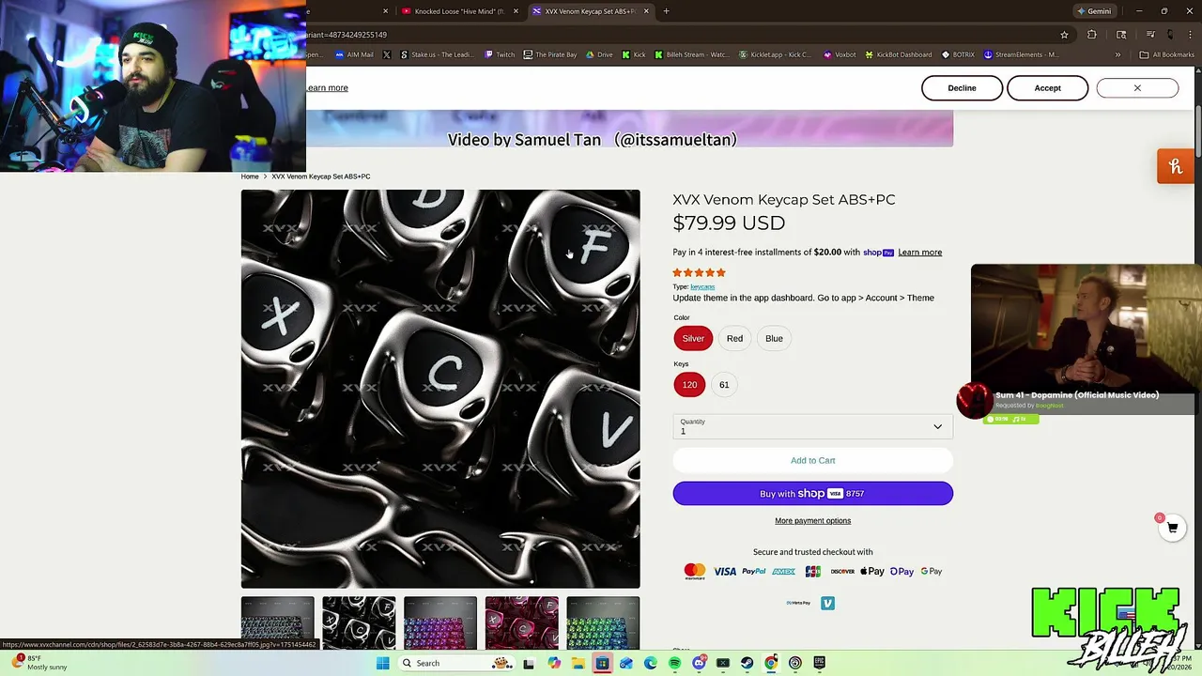Select the 61 keys option
The width and height of the screenshot is (1202, 676).
click(x=724, y=384)
